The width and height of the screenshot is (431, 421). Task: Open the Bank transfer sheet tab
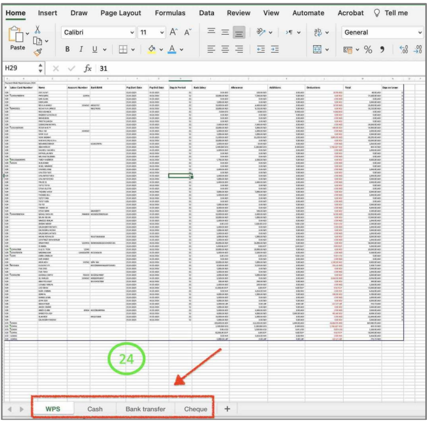tap(145, 409)
